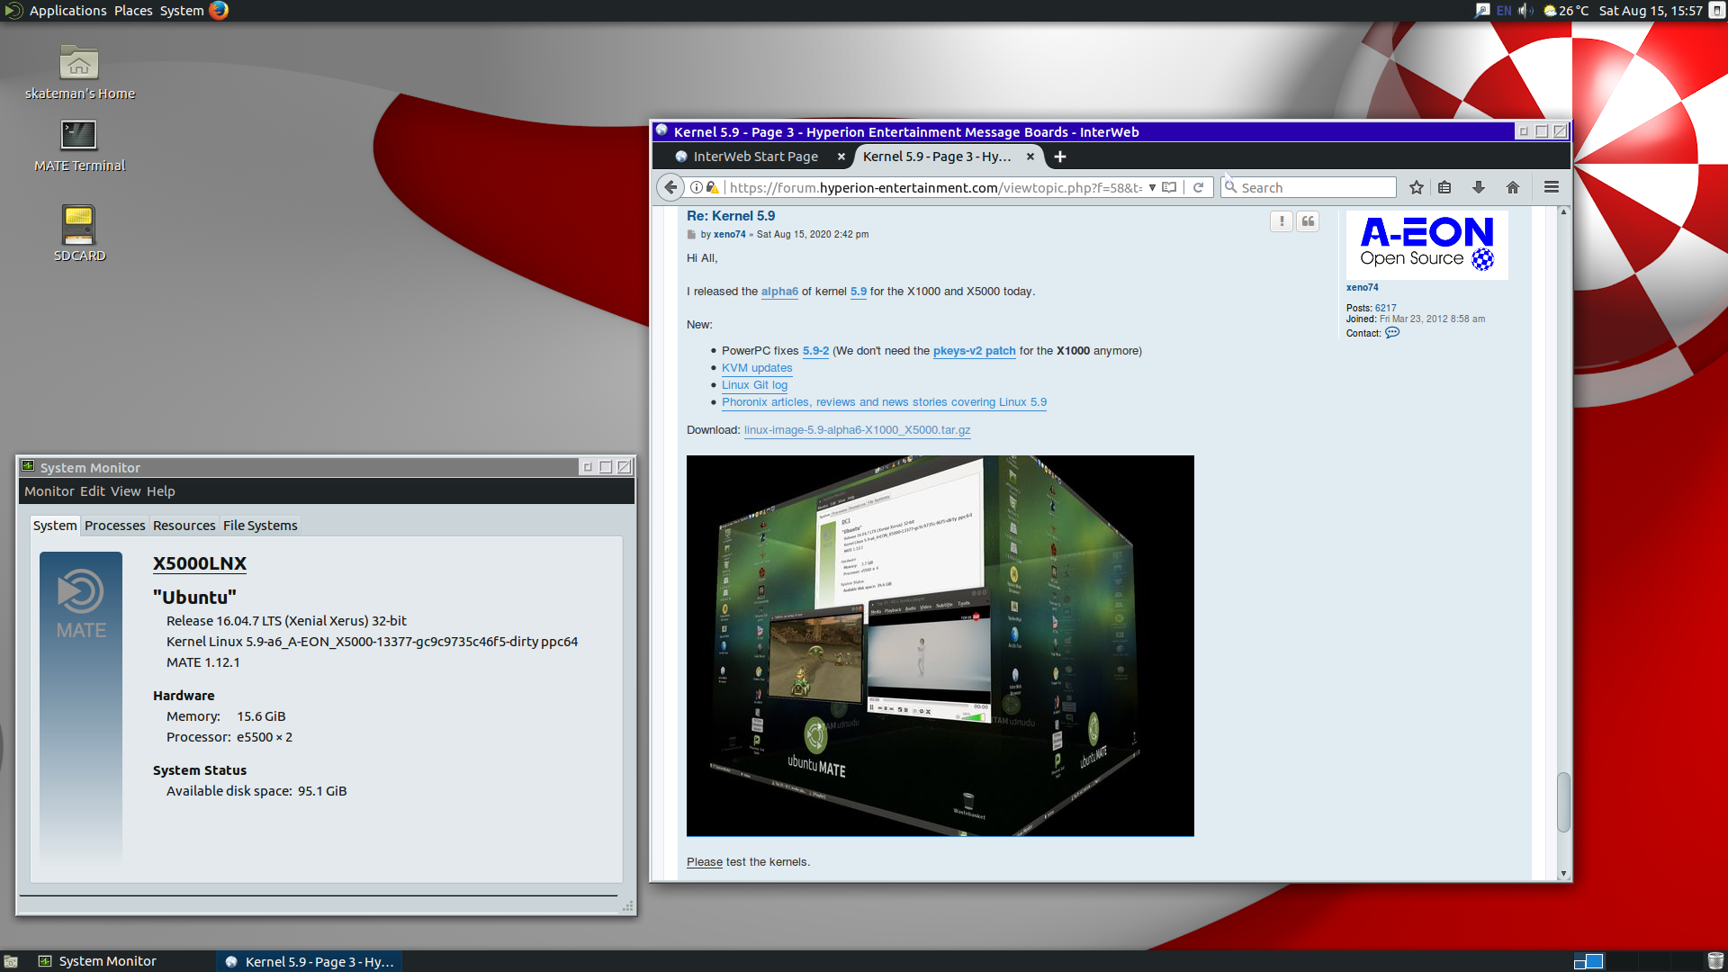1728x972 pixels.
Task: Open Places menu
Action: pyautogui.click(x=133, y=11)
